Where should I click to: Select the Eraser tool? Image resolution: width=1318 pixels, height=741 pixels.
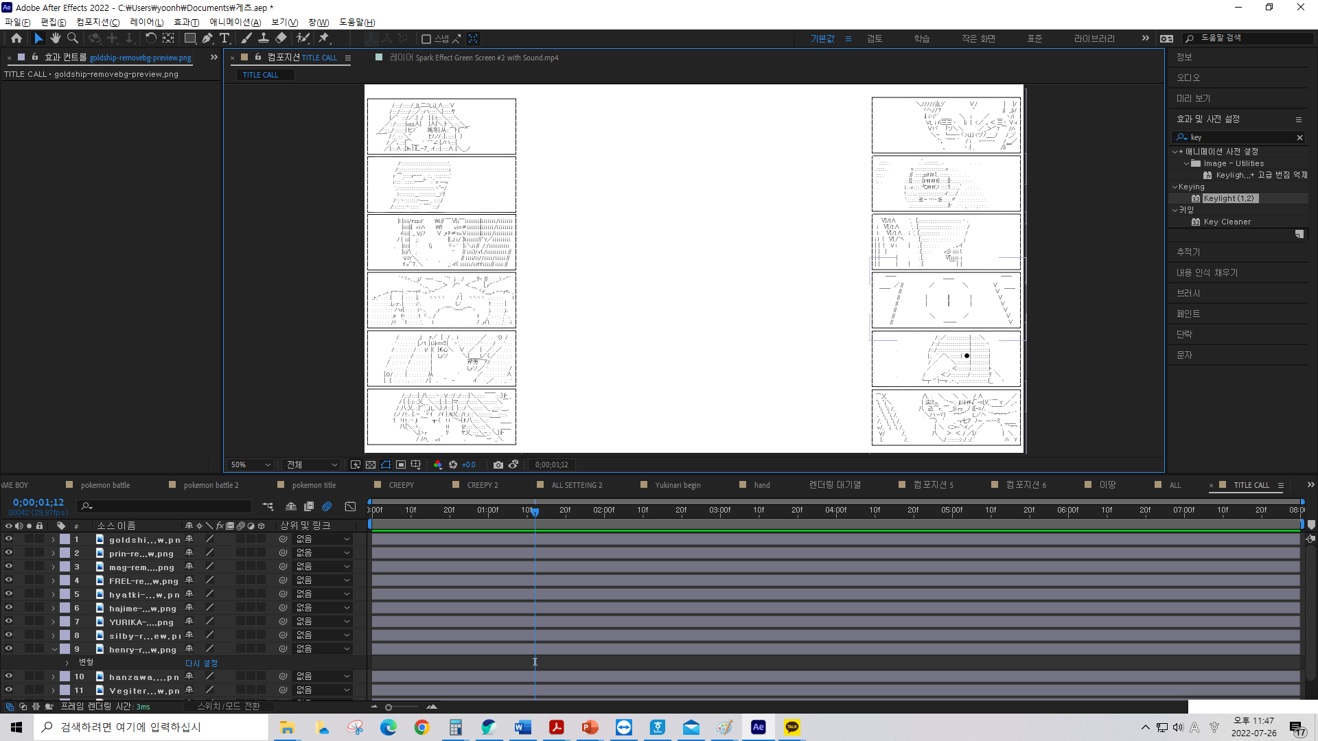(x=281, y=38)
